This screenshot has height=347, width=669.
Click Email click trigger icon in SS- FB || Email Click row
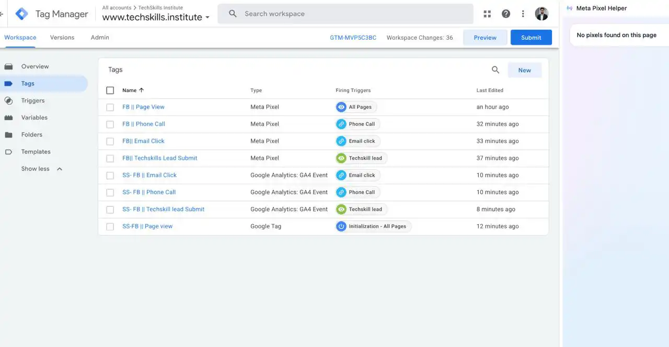click(x=341, y=175)
